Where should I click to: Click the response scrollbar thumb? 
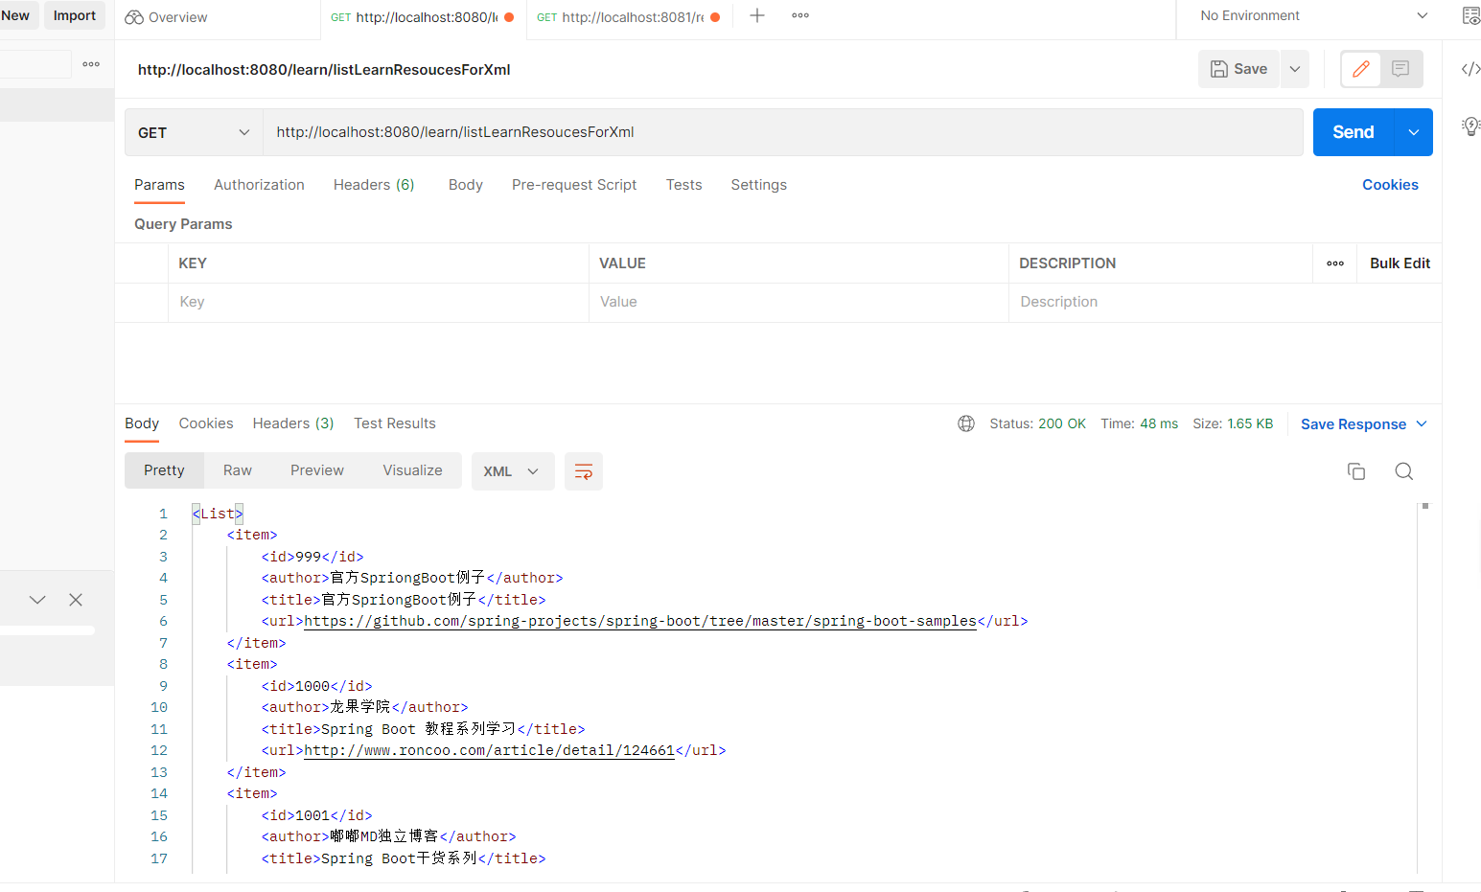click(1425, 506)
